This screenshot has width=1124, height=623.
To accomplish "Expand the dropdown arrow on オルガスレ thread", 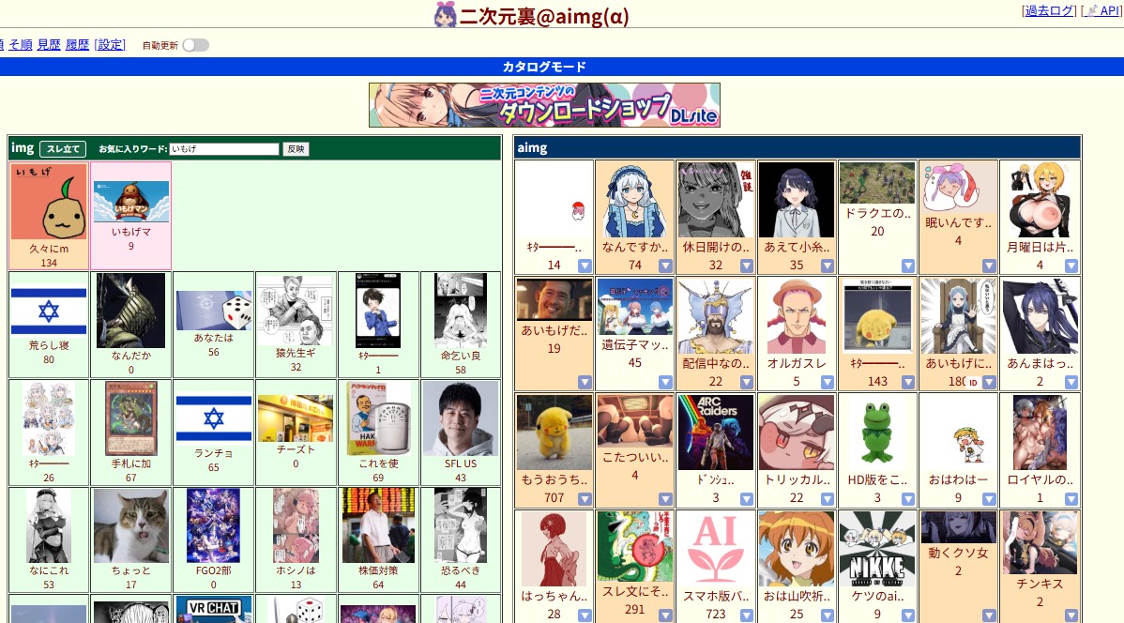I will 827,382.
